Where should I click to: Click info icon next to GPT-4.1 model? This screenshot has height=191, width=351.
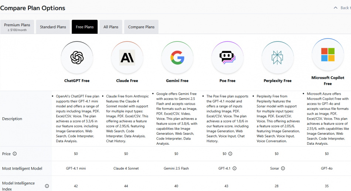click(234, 168)
